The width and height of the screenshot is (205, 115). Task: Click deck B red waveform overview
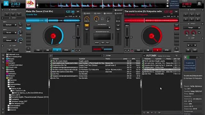coord(152,20)
